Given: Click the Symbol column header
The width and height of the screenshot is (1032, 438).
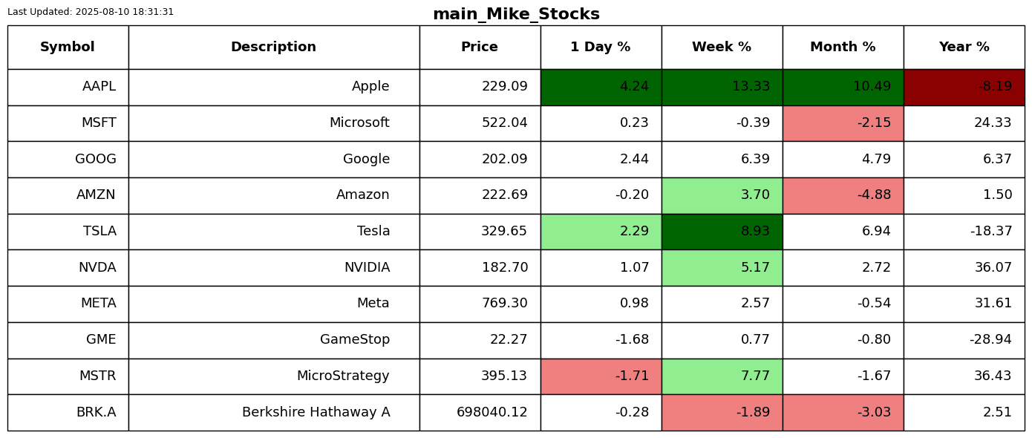Looking at the screenshot, I should pos(68,48).
